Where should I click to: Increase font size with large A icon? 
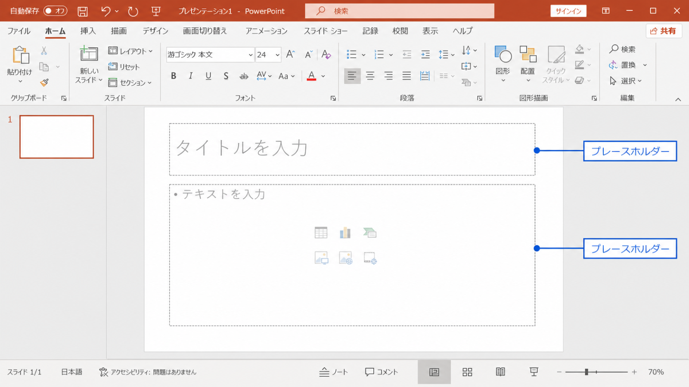[x=291, y=54]
